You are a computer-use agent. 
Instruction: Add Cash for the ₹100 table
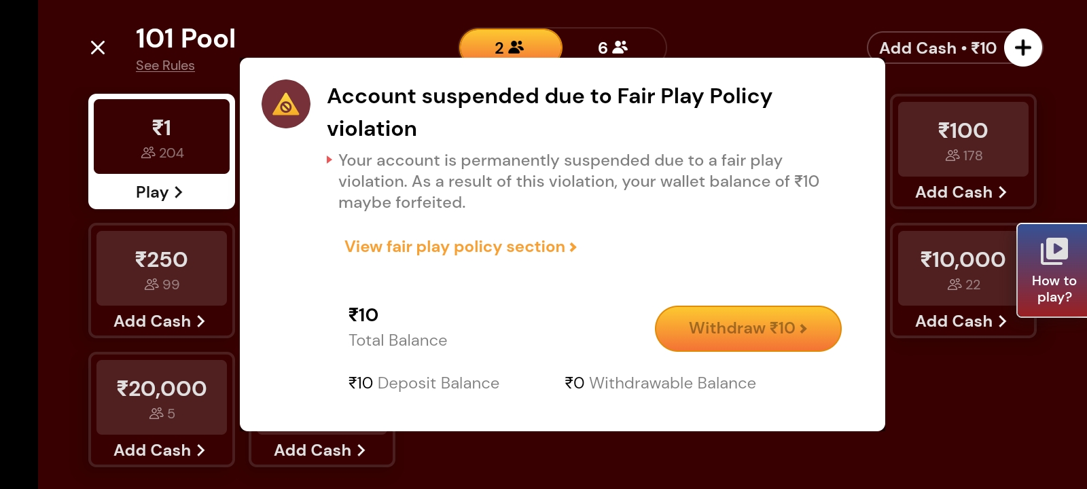961,192
